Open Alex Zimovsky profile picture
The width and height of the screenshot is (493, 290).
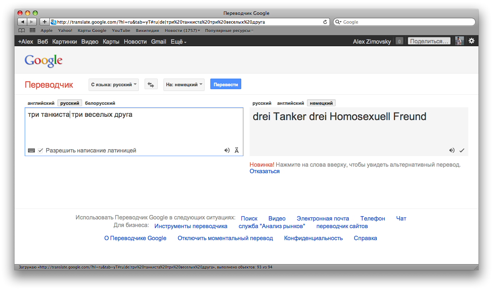tap(460, 41)
